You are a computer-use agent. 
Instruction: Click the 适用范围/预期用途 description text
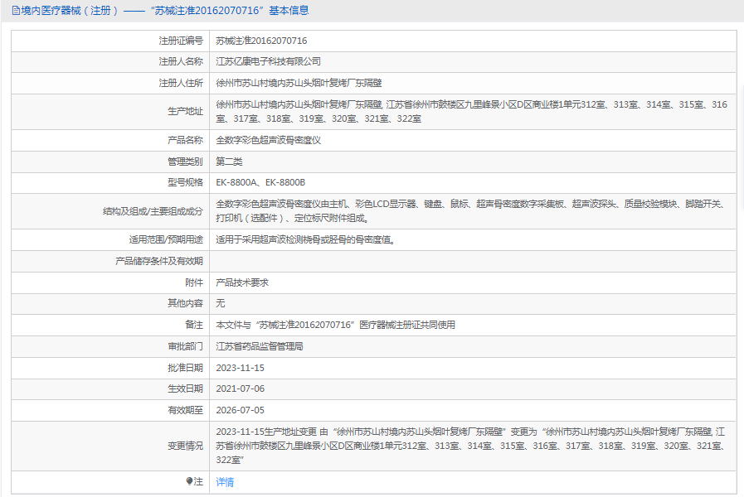click(x=305, y=239)
